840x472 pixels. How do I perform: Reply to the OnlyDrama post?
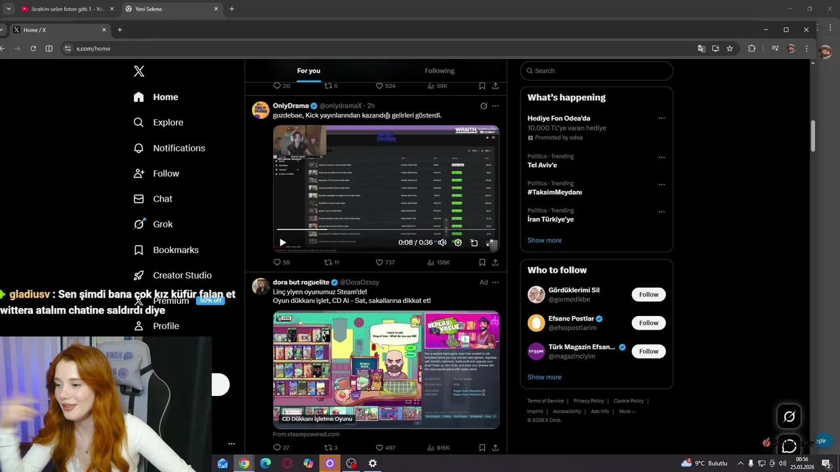point(282,262)
